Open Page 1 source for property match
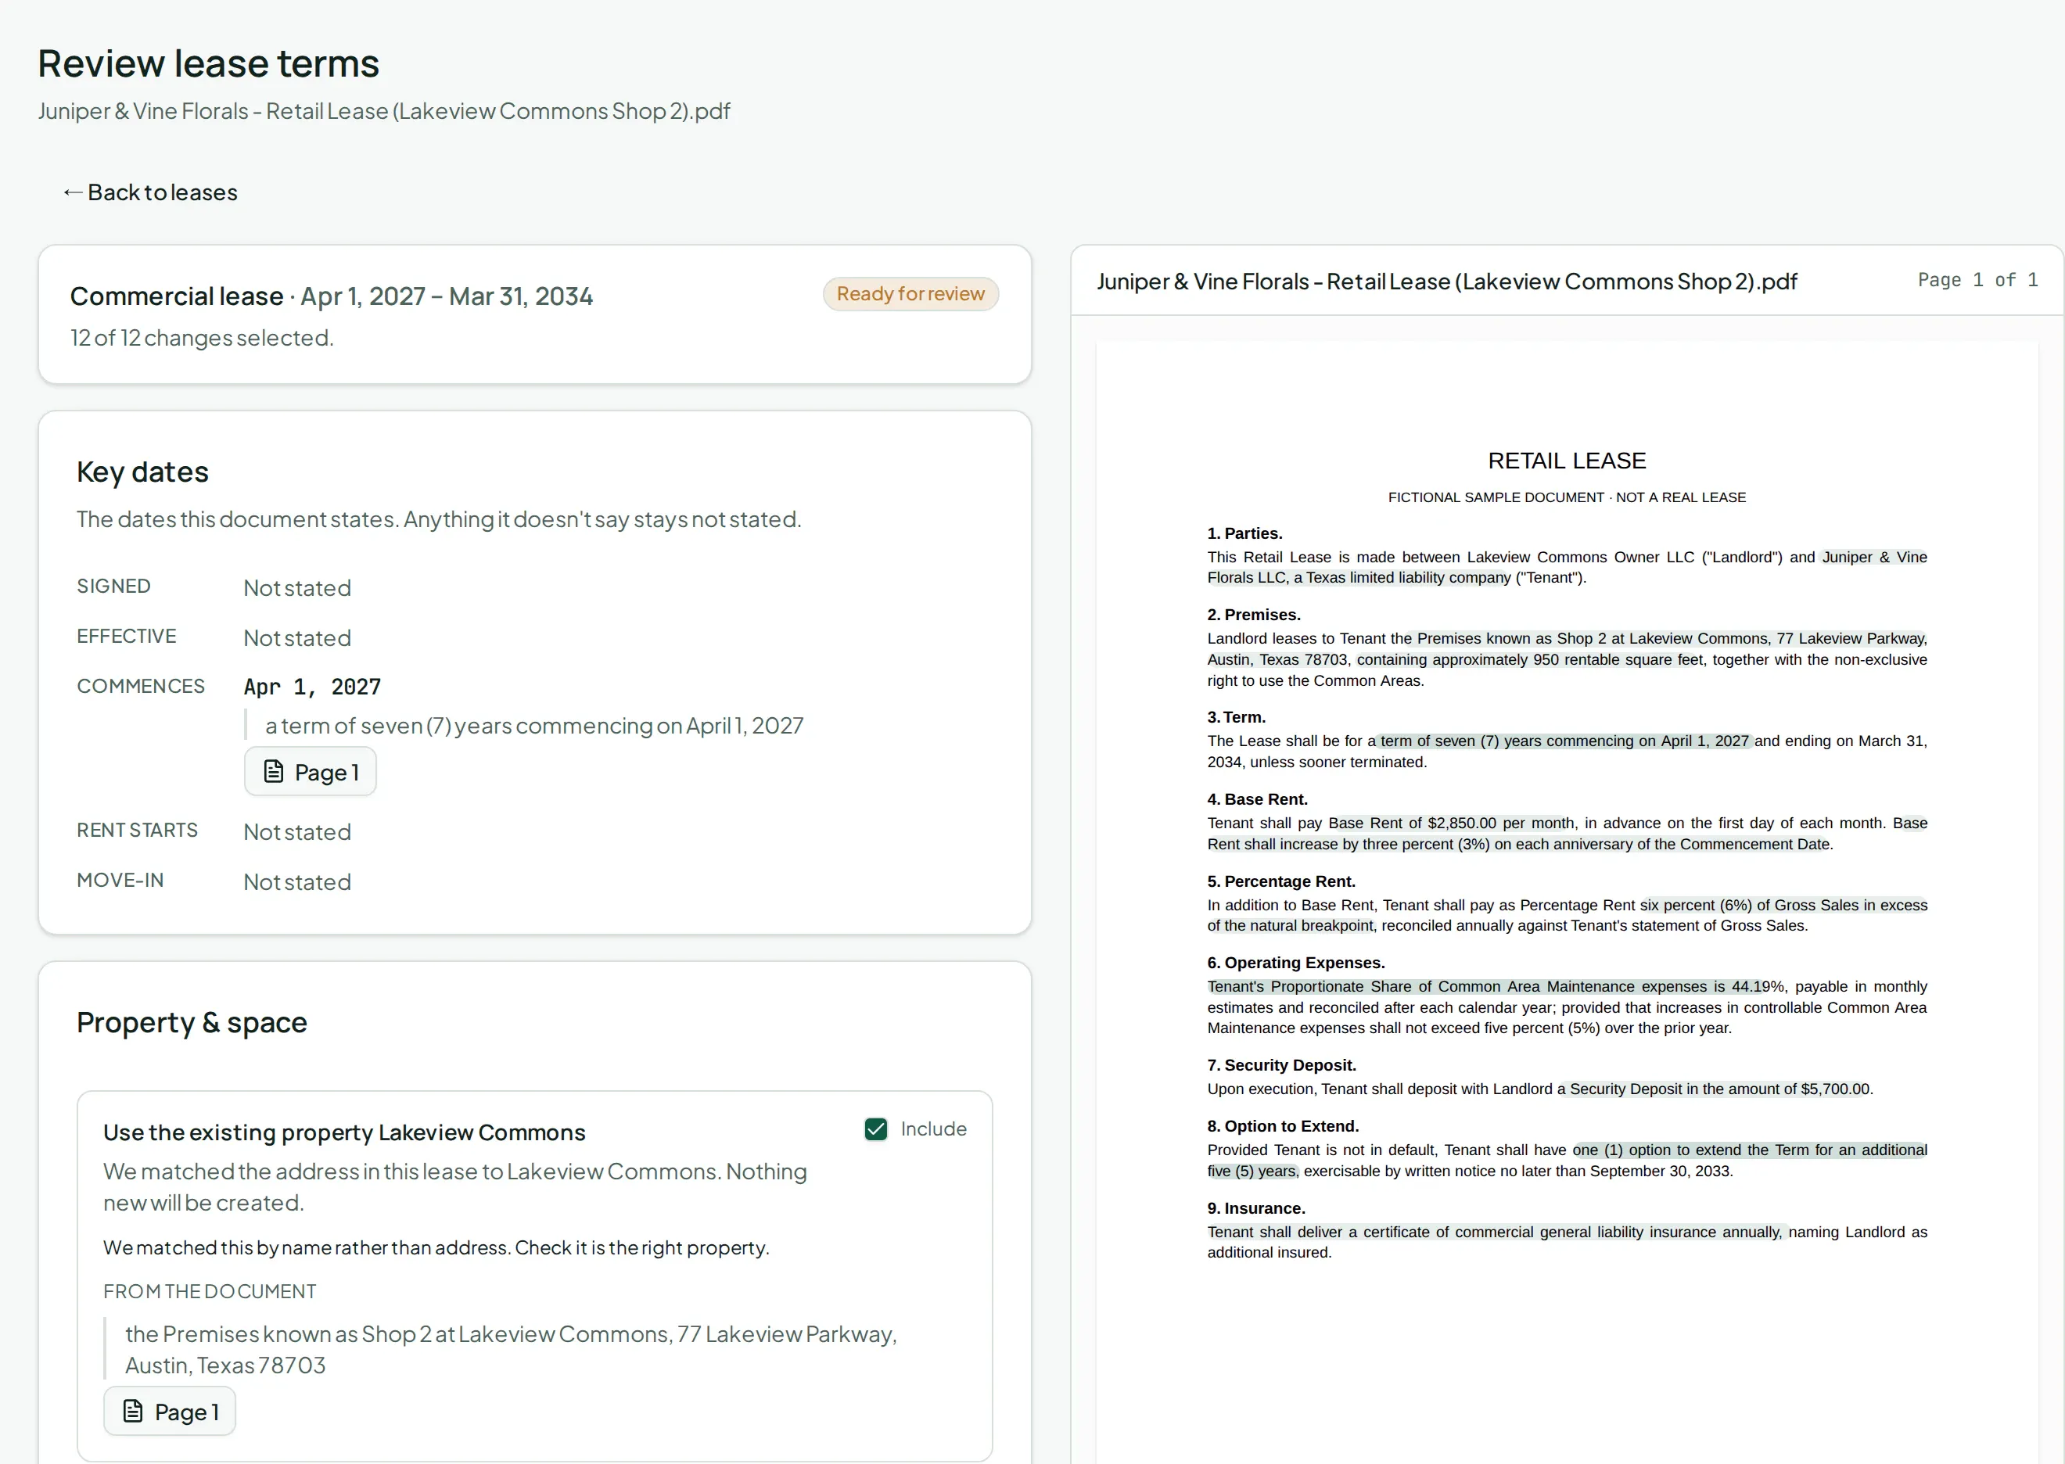The width and height of the screenshot is (2065, 1464). point(170,1411)
